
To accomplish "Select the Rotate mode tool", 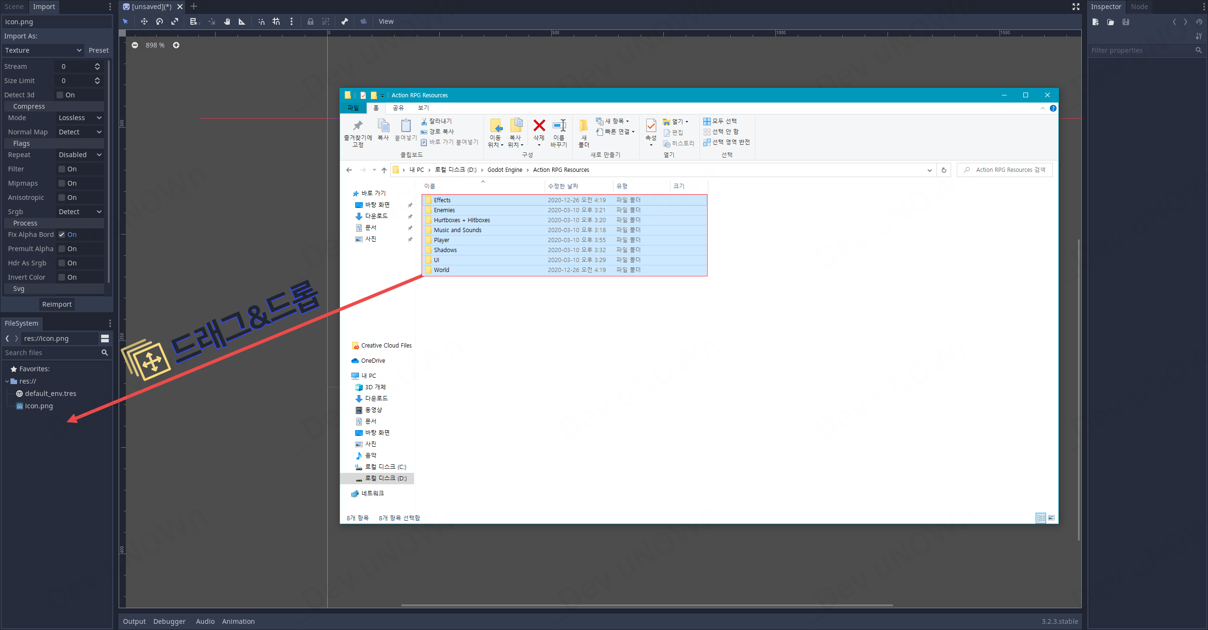I will coord(160,21).
